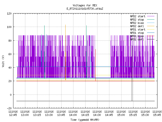The height and width of the screenshot is (122, 162).
Task: Click the 13:00 time tick label
Action: click(x=25, y=115)
